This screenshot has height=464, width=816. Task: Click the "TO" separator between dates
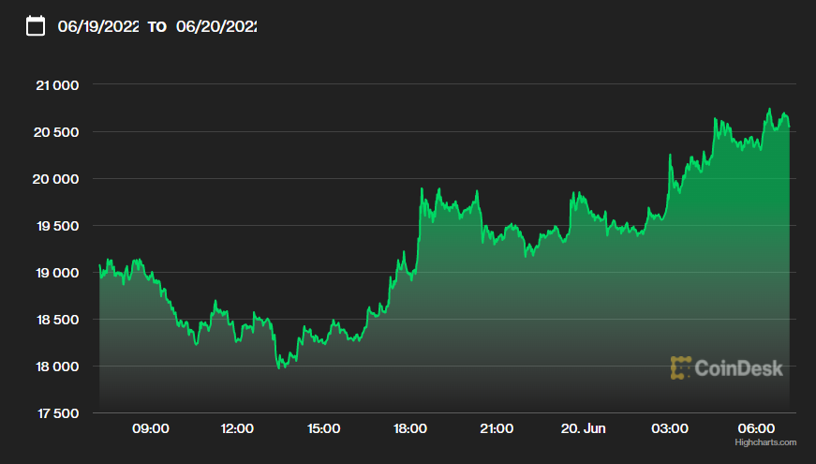[x=157, y=27]
